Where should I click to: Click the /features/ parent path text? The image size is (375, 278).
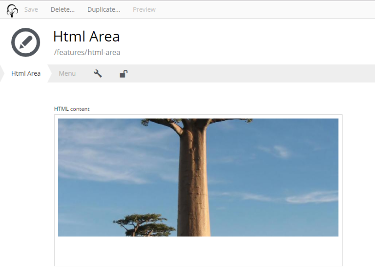[70, 52]
